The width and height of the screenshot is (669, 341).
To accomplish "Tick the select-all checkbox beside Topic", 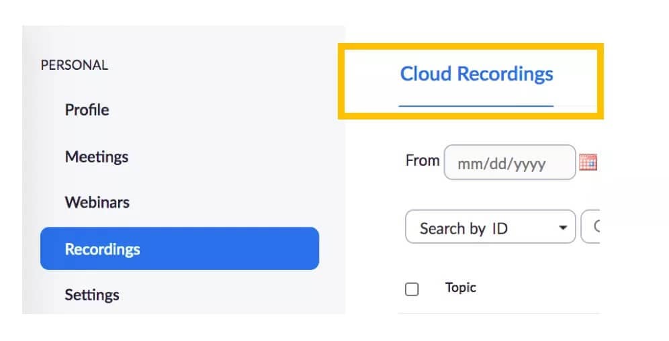I will (412, 289).
